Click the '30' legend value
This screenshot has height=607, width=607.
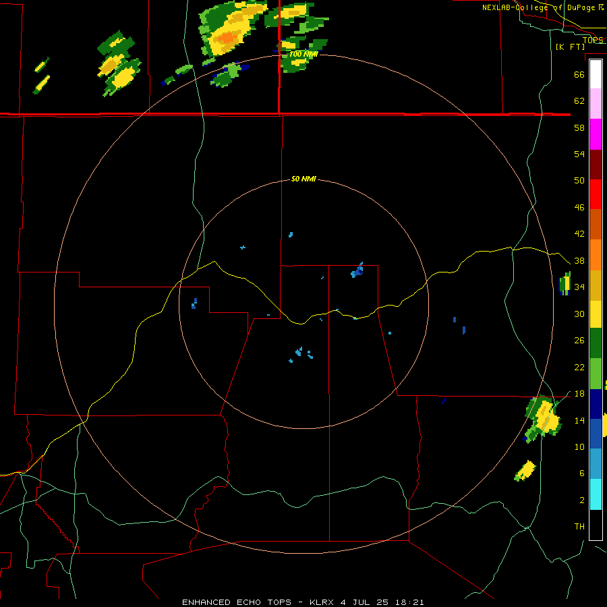579,314
